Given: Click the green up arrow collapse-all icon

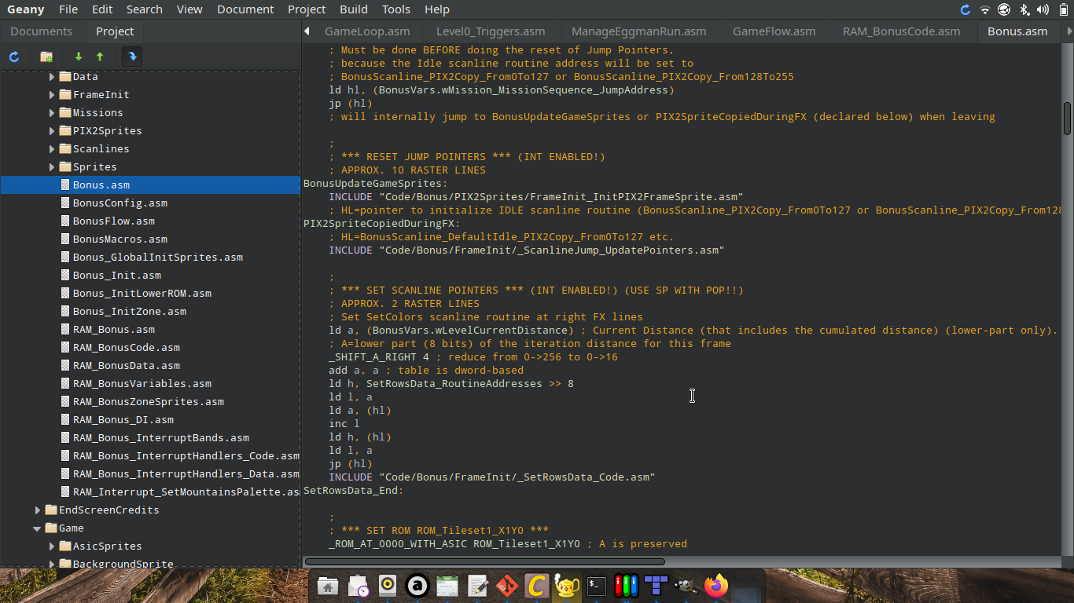Looking at the screenshot, I should (x=100, y=57).
